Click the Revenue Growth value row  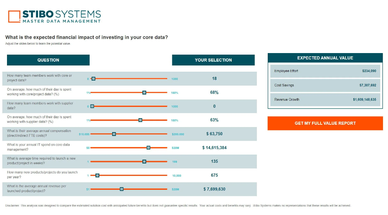point(325,100)
